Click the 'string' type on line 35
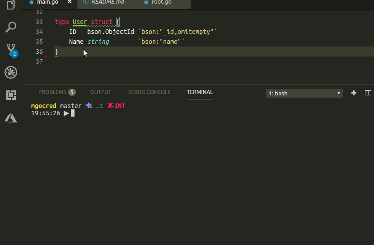374x245 pixels. (98, 42)
